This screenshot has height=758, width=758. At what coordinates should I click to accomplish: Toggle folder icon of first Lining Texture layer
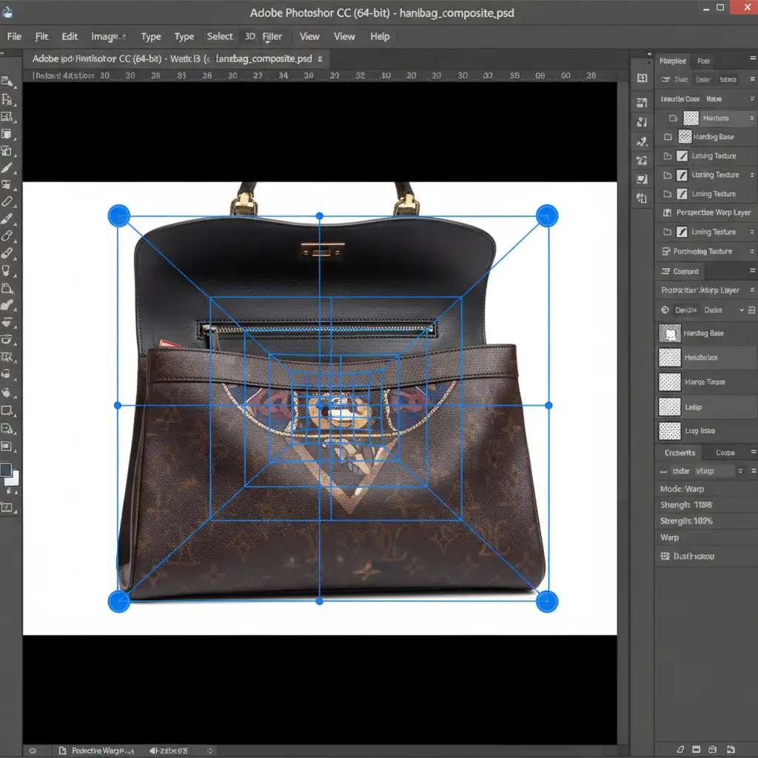coord(668,156)
